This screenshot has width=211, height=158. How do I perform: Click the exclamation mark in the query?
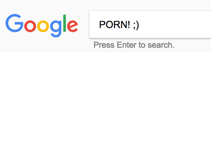point(129,25)
